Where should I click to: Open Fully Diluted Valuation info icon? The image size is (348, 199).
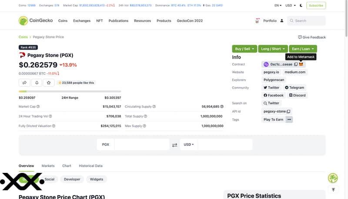[54, 126]
